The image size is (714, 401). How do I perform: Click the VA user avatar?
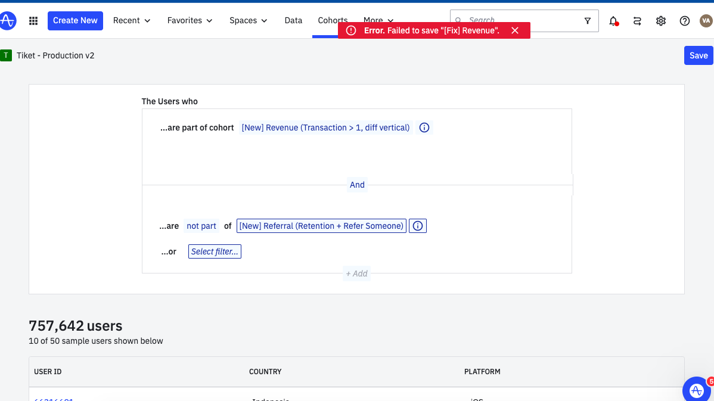706,20
